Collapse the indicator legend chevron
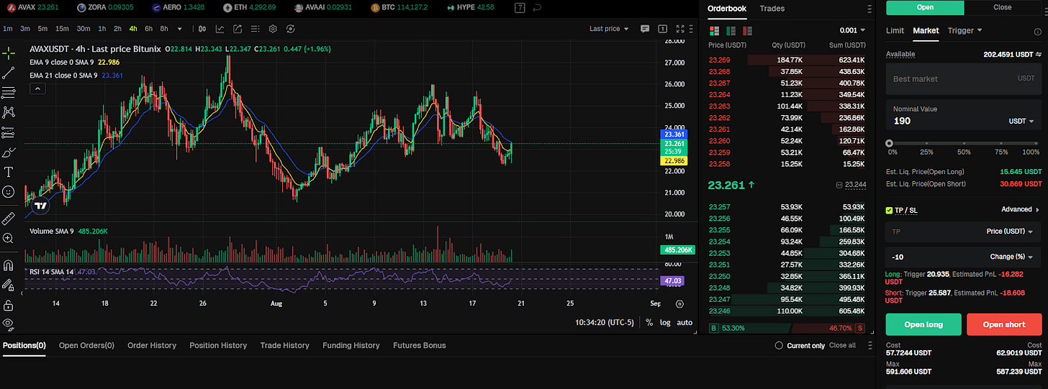The image size is (1048, 389). (x=38, y=88)
